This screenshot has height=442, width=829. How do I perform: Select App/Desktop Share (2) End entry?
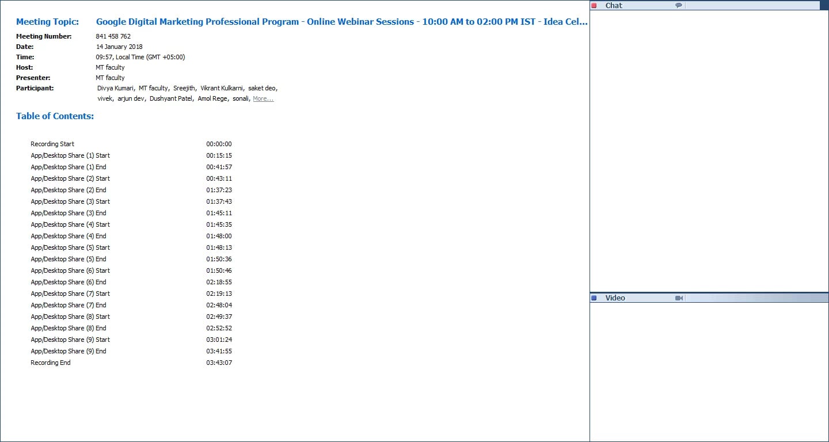click(x=69, y=190)
